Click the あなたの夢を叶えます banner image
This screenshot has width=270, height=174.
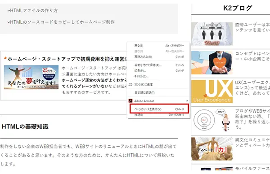click(x=31, y=77)
